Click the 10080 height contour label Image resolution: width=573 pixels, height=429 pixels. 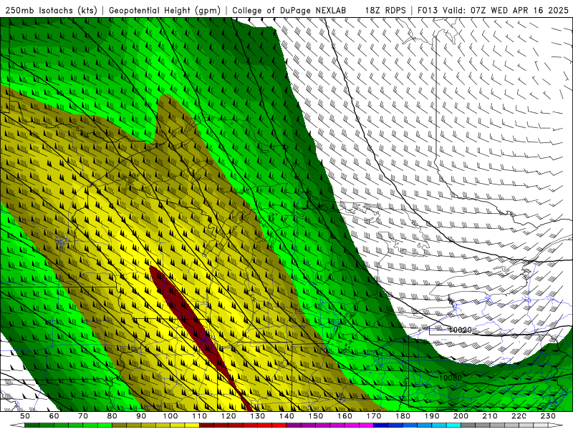451,378
